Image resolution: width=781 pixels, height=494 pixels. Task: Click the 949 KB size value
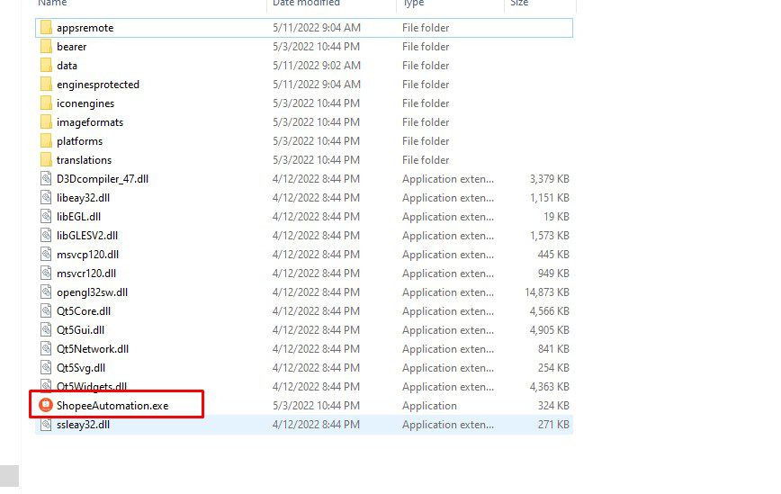(x=553, y=274)
